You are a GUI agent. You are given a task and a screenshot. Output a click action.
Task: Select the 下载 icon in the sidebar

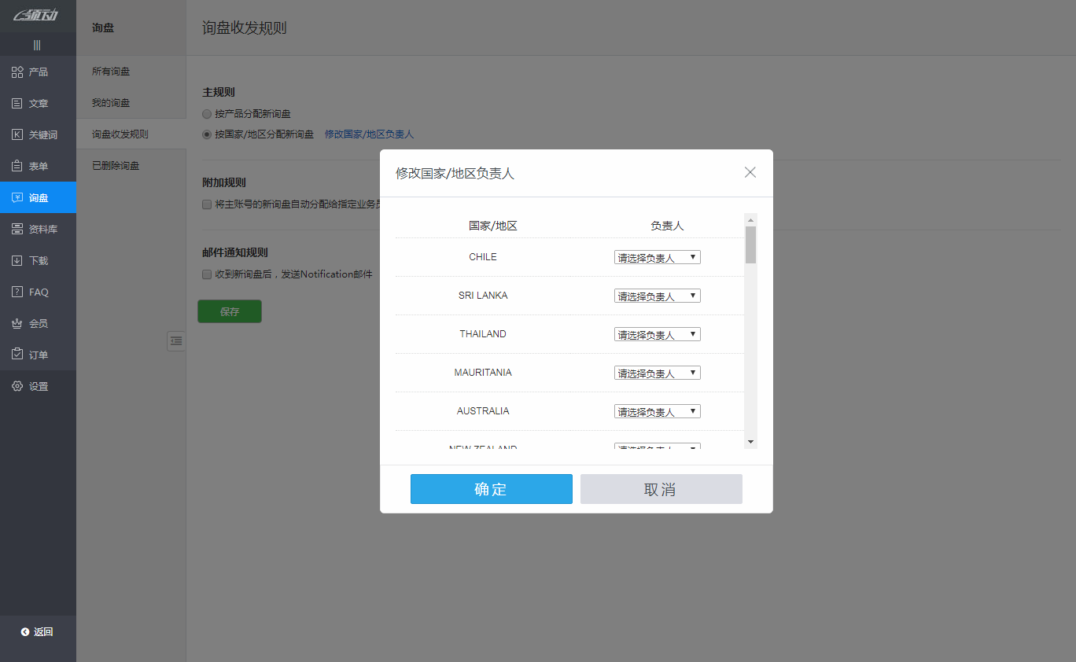tap(37, 260)
